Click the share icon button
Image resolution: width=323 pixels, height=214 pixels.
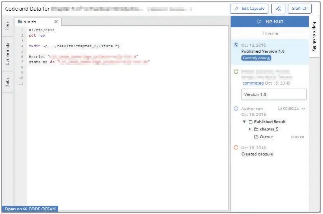(x=278, y=9)
